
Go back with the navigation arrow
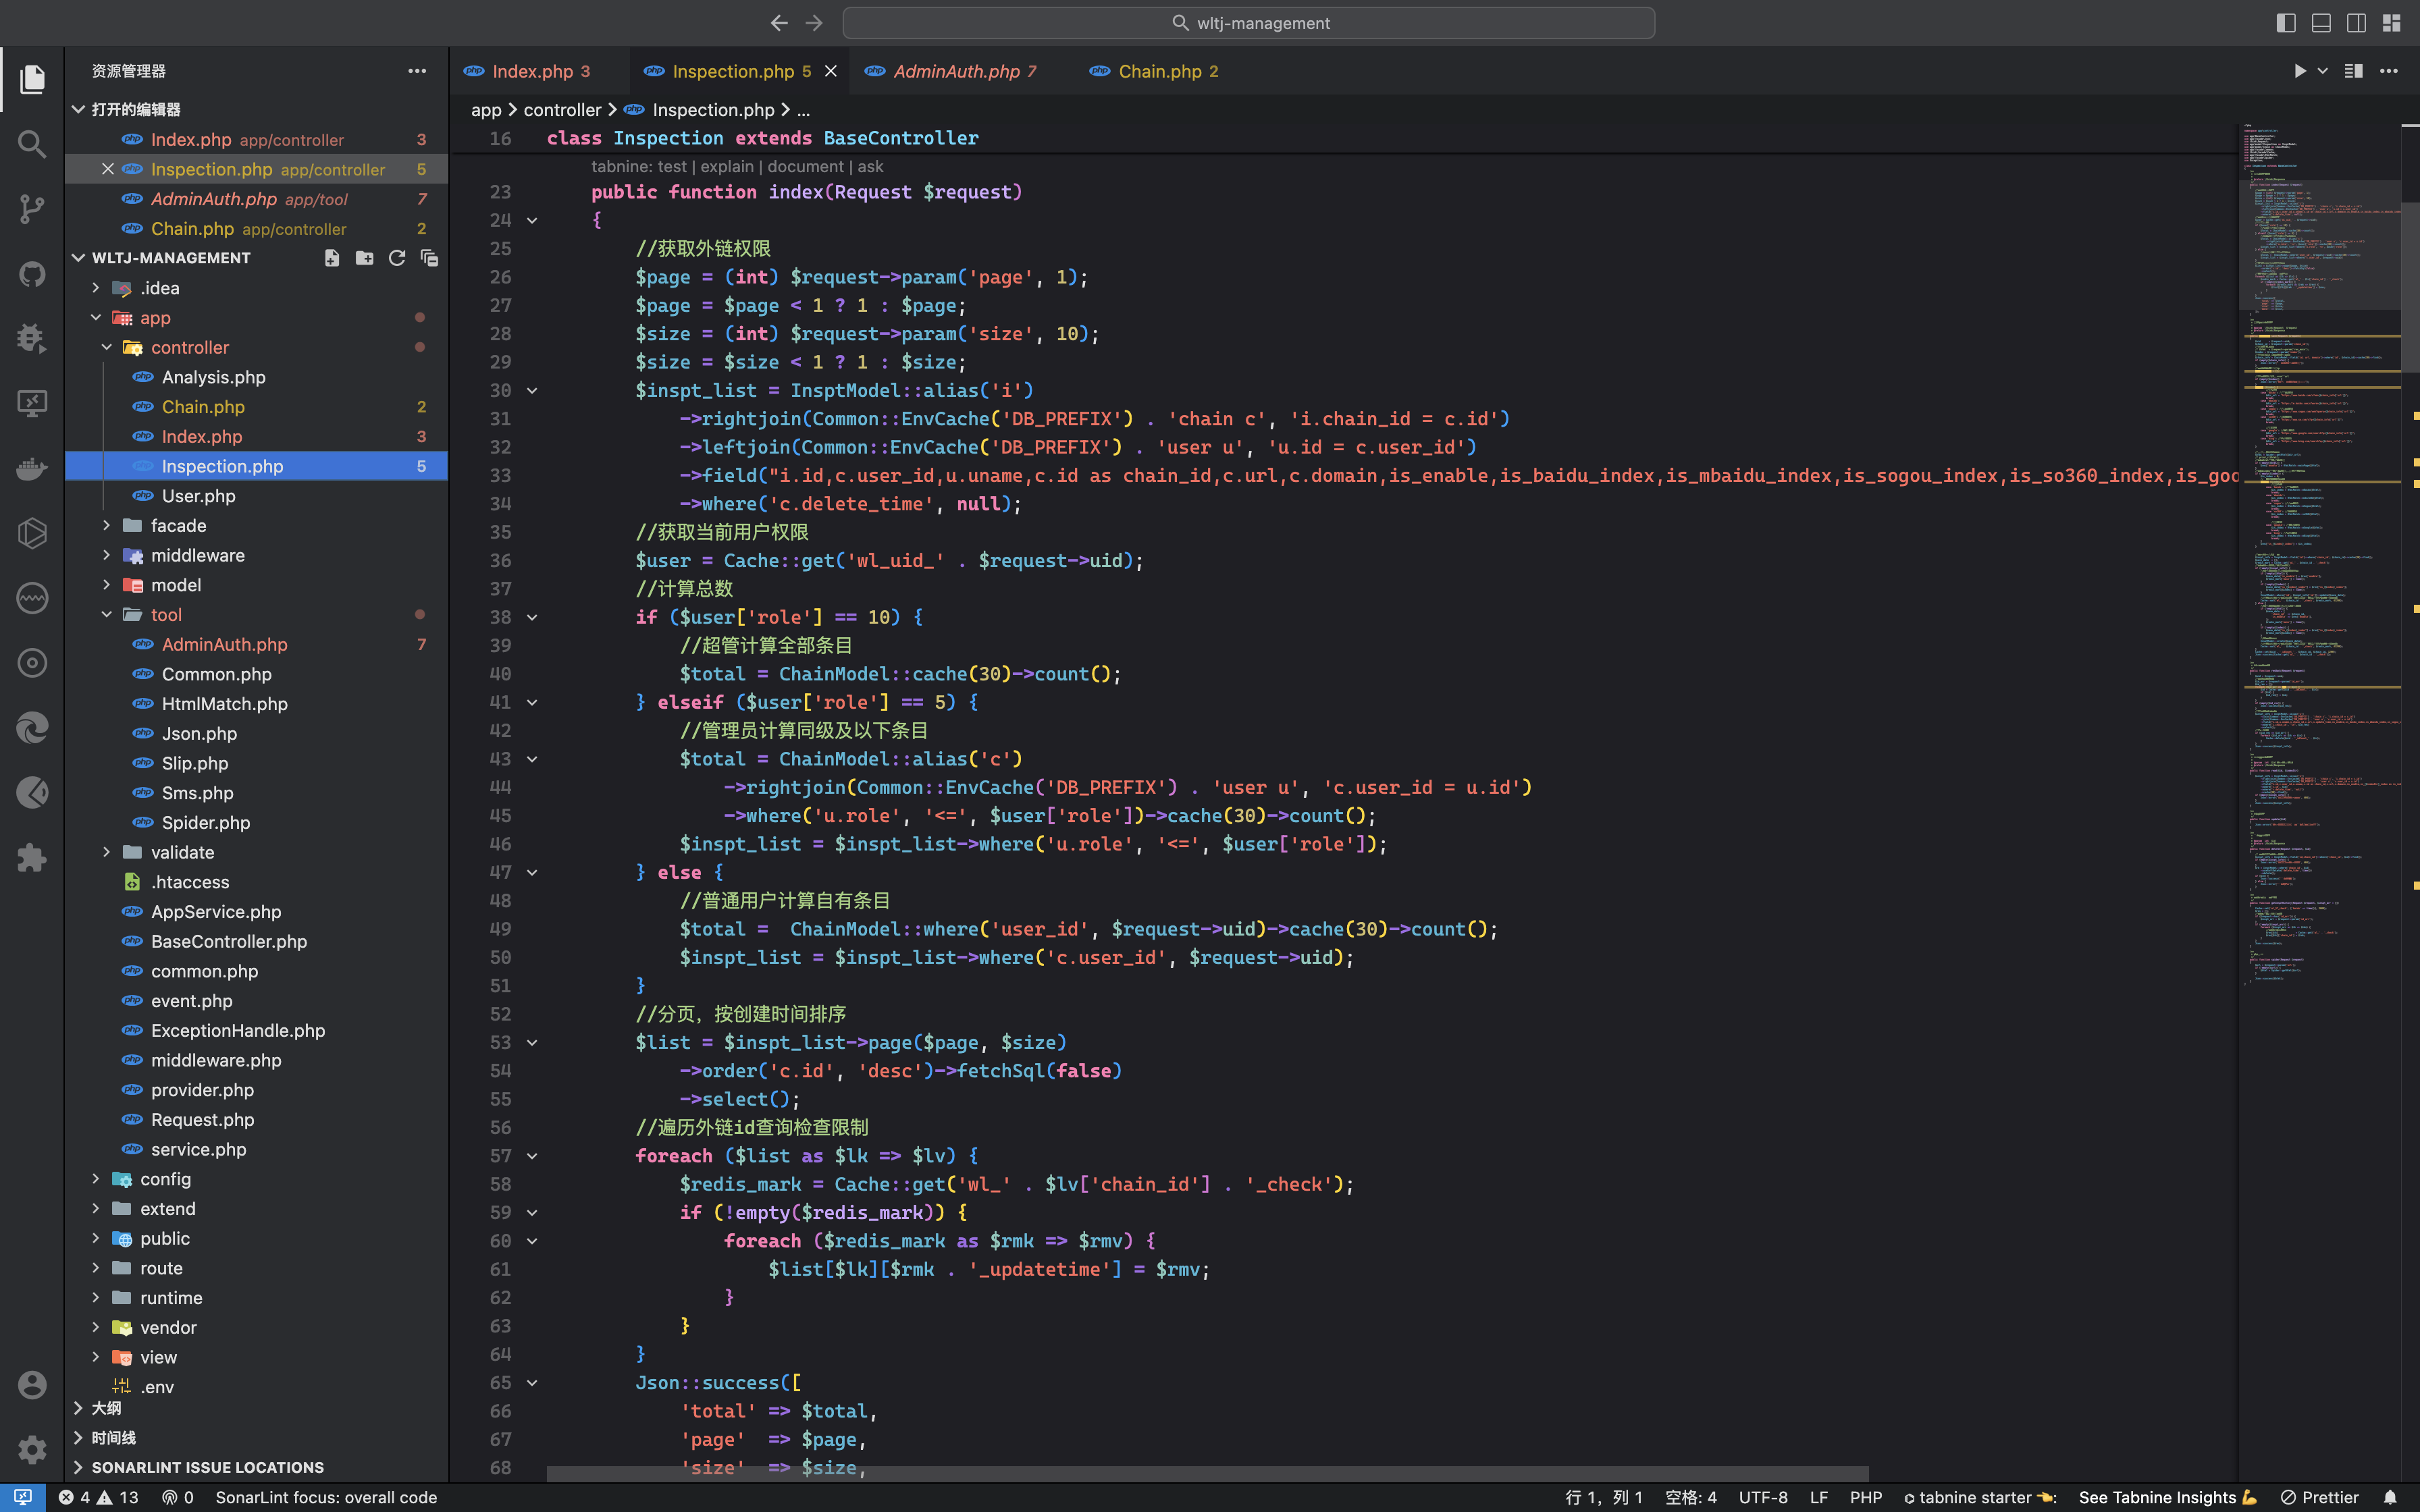point(779,23)
